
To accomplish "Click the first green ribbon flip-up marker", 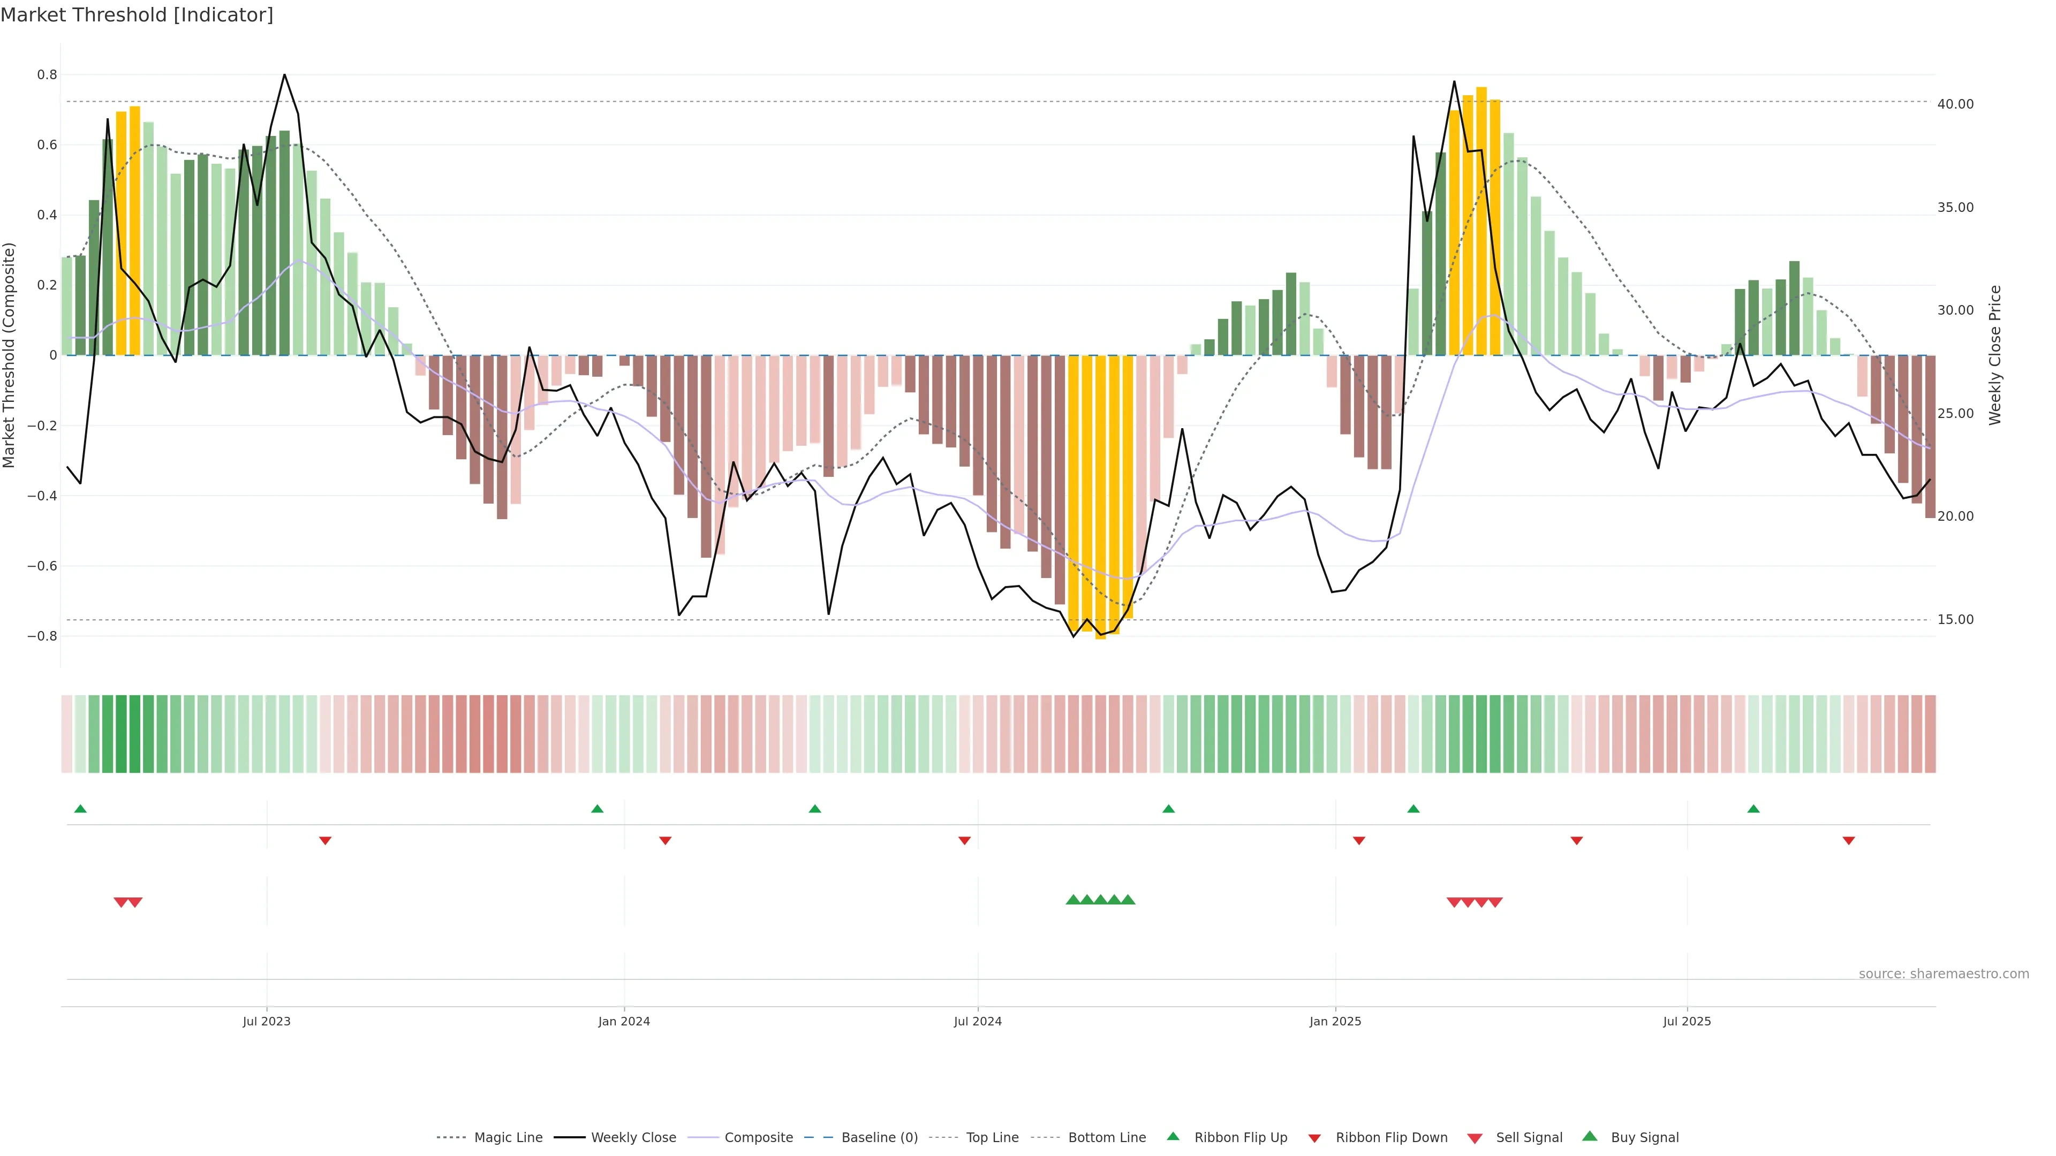I will (81, 809).
